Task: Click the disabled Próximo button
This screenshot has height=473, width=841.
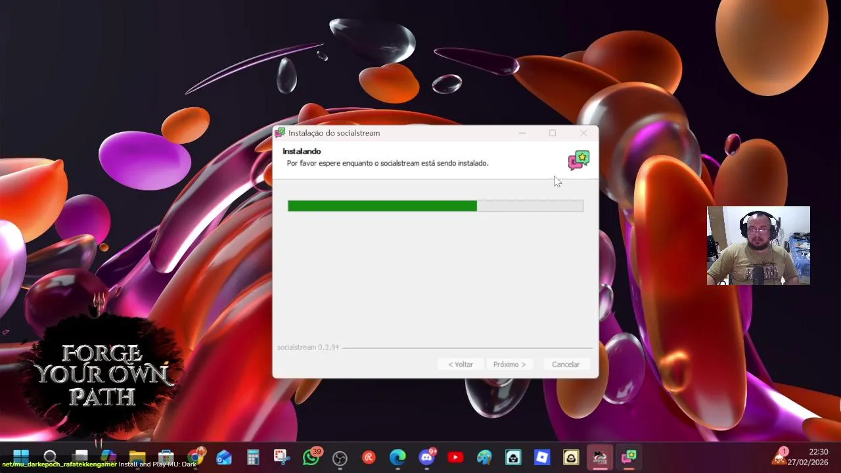Action: (x=510, y=365)
